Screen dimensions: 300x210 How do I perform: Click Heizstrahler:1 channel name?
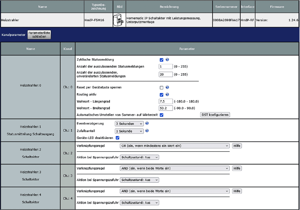30,127
